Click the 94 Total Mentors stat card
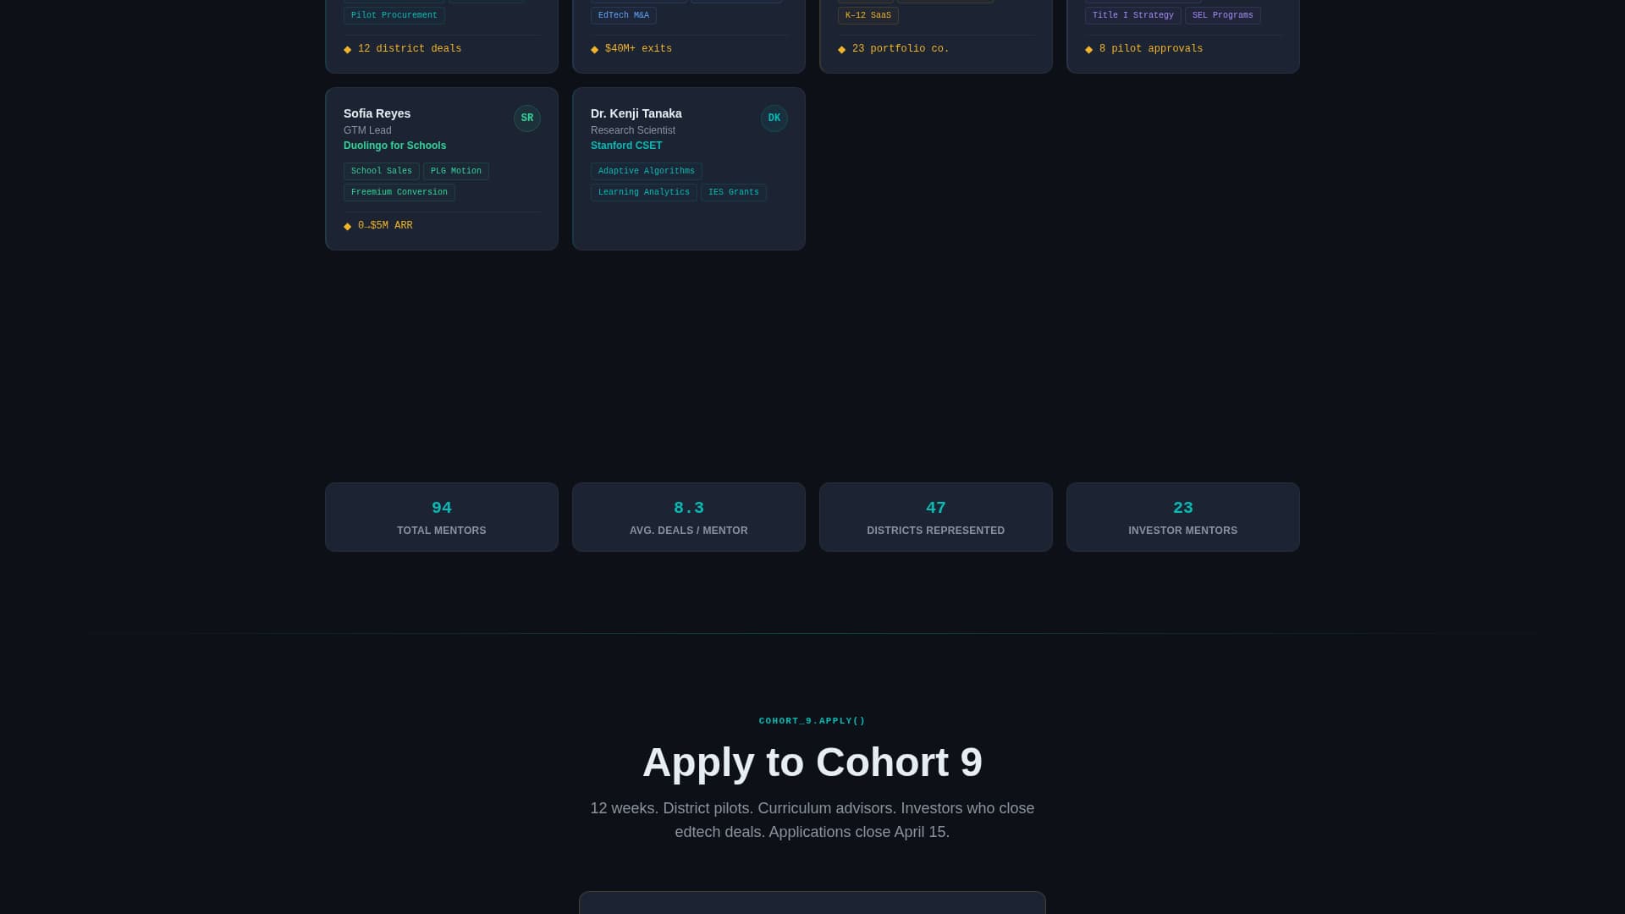This screenshot has height=914, width=1625. point(442,517)
